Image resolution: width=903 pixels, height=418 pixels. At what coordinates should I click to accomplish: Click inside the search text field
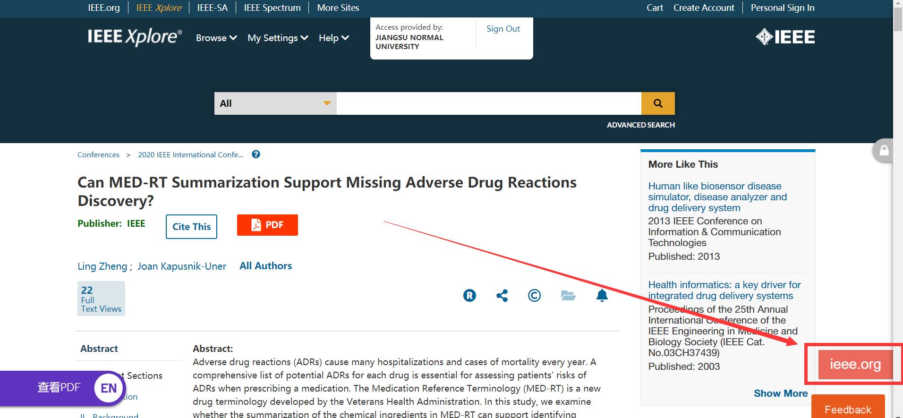click(x=488, y=103)
